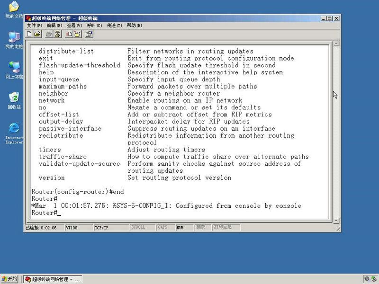Select the 我的文档 desktop icon
The image size is (379, 284).
point(14,9)
